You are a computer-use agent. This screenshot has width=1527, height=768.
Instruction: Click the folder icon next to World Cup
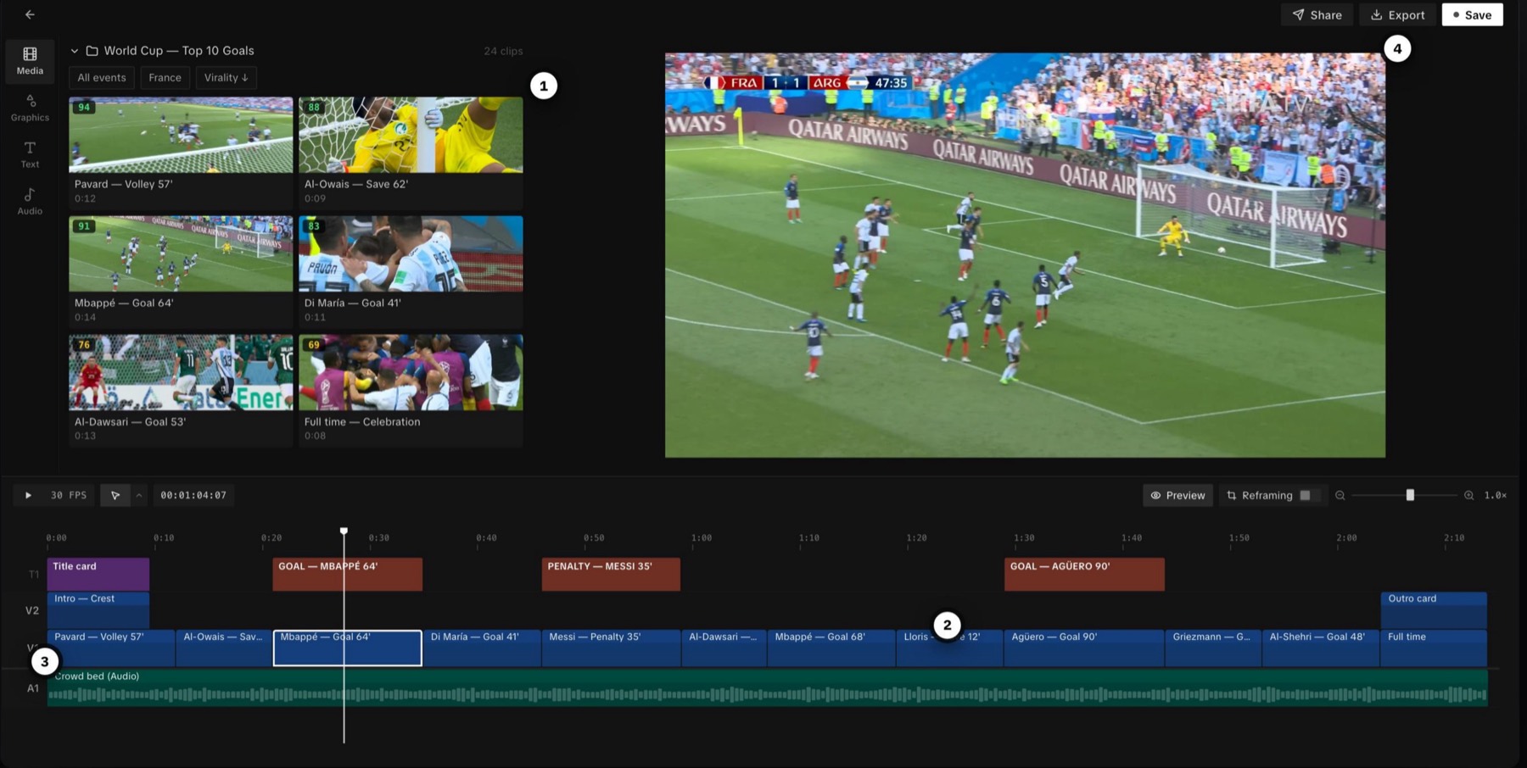[92, 51]
